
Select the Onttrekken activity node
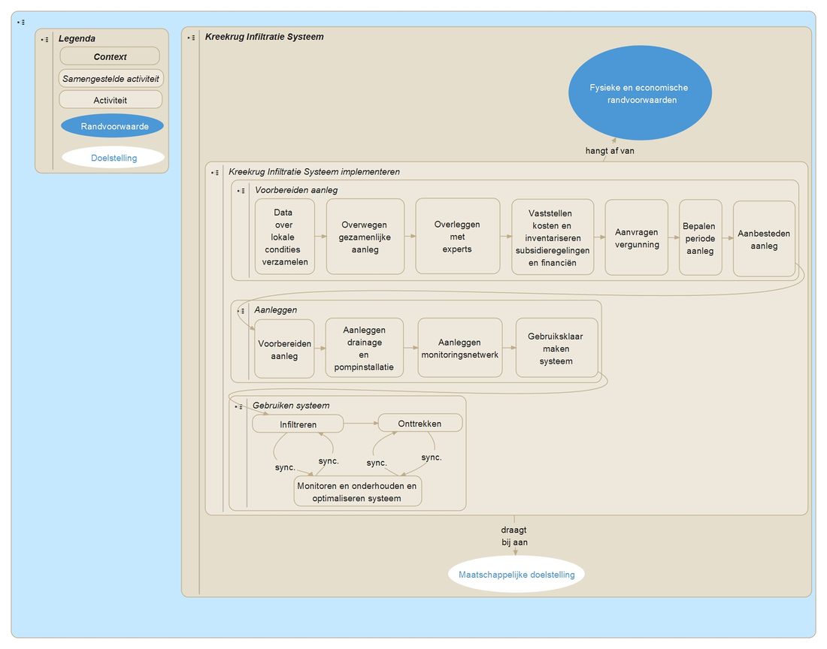point(420,423)
